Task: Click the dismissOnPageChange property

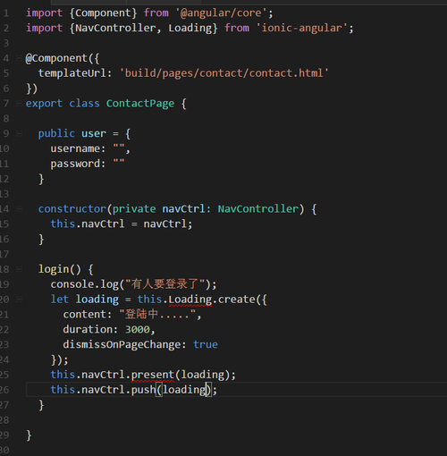Action: (122, 345)
